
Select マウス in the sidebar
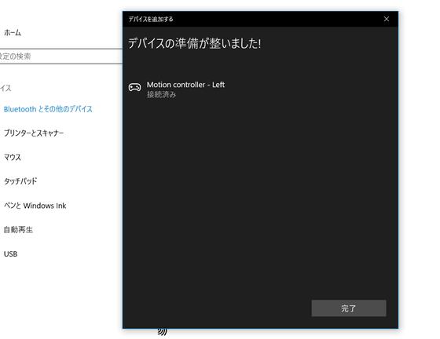(x=13, y=157)
